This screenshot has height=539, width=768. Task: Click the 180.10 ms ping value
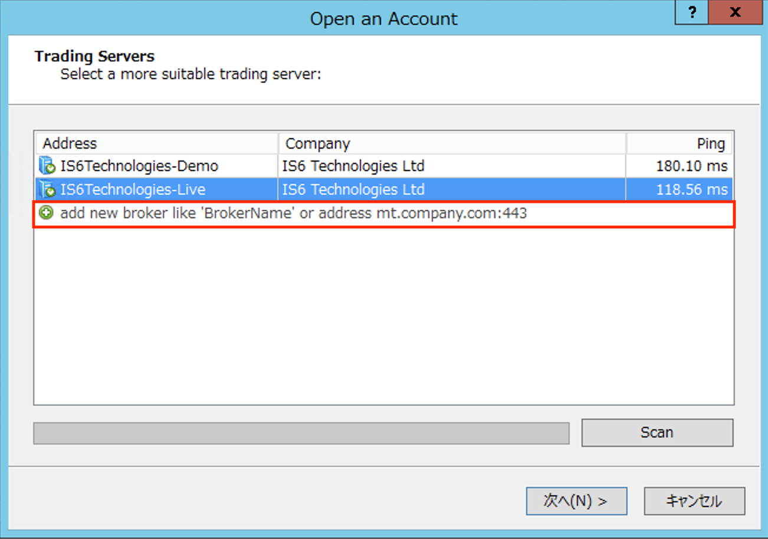[691, 166]
